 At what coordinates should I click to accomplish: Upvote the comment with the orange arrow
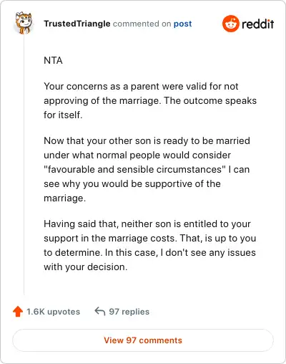point(18,312)
